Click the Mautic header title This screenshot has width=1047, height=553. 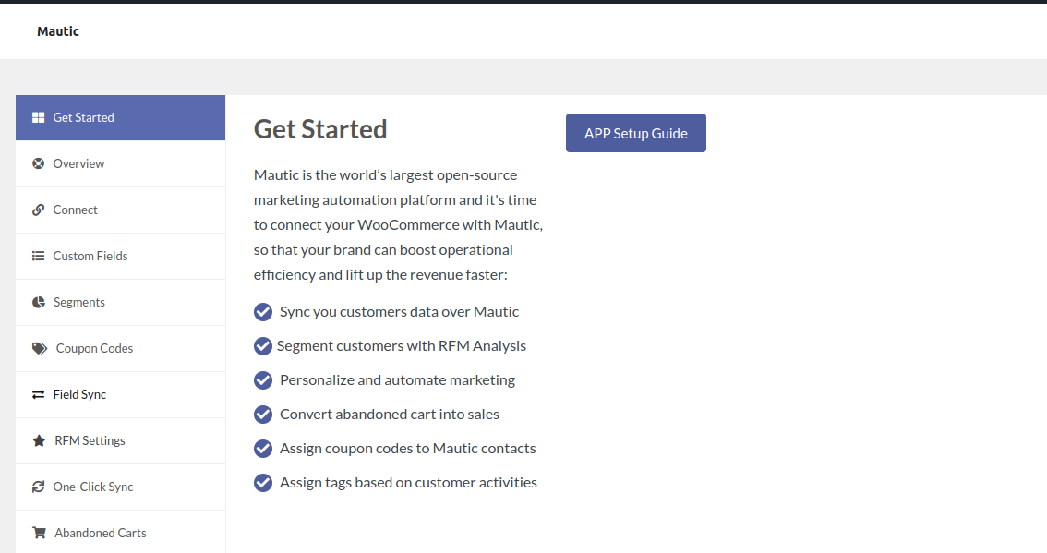(x=58, y=31)
